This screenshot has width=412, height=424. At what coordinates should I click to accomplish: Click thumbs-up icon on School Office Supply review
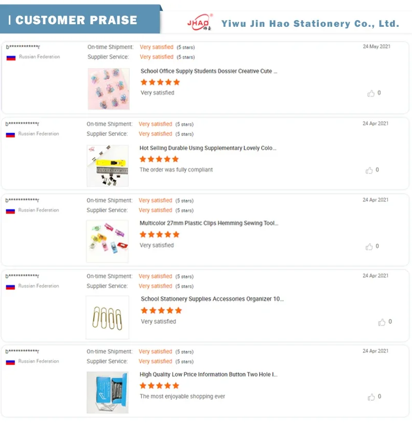[x=371, y=93]
